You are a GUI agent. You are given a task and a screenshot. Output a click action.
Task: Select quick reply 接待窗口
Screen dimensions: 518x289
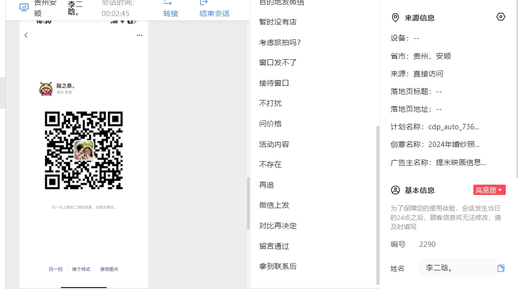274,83
